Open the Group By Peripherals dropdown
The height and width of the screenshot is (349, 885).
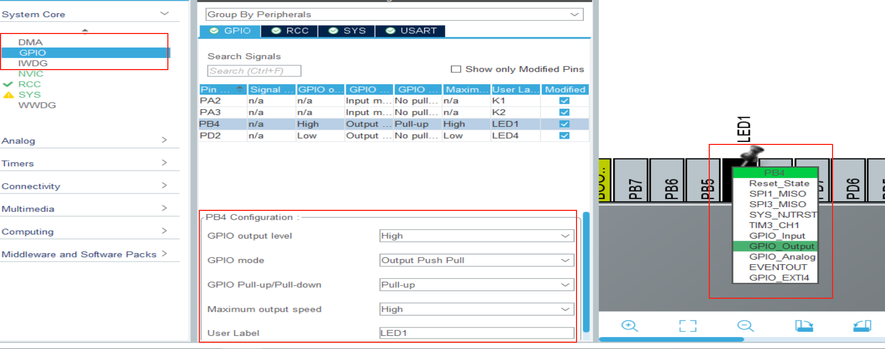click(394, 15)
